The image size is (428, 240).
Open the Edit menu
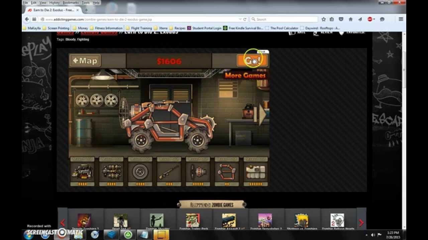[x=34, y=3]
